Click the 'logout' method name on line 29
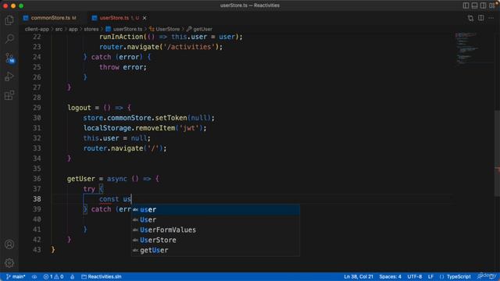Screen dimensions: 500x281 (79, 108)
